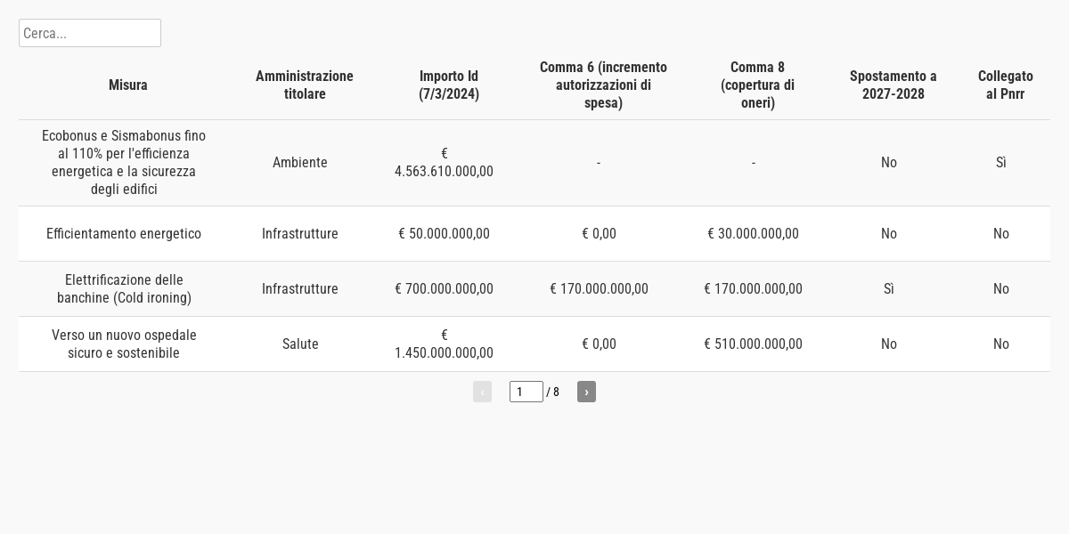
Task: Click the previous page arrow button
Action: click(482, 392)
